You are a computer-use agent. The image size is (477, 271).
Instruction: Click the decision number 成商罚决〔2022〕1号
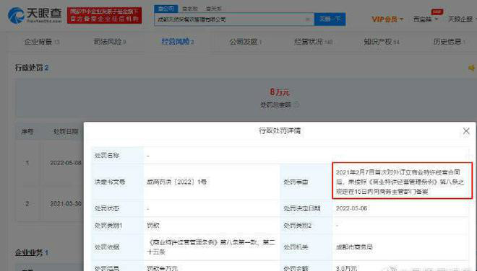(177, 182)
